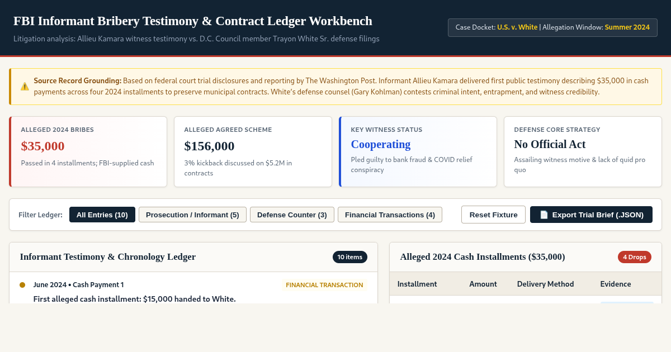The height and width of the screenshot is (352, 671).
Task: Click 'Pled guilty to bank fraud' note
Action: [x=412, y=164]
